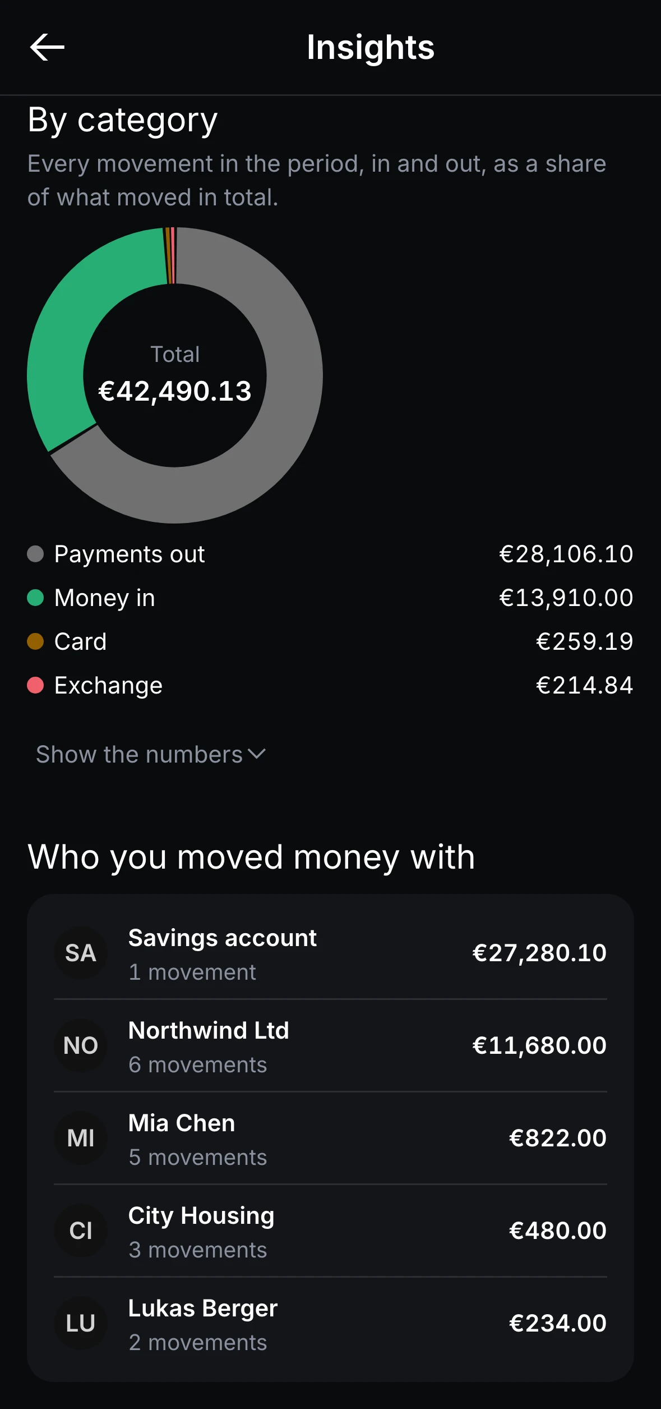Open the Savings account movement row

pyautogui.click(x=330, y=953)
